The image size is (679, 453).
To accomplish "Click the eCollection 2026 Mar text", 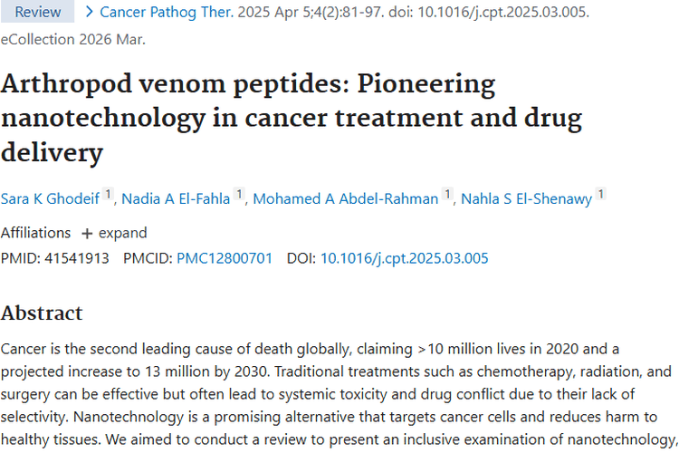I will pyautogui.click(x=72, y=39).
